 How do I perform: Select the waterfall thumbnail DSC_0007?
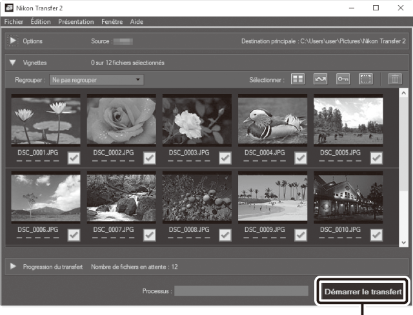[121, 197]
